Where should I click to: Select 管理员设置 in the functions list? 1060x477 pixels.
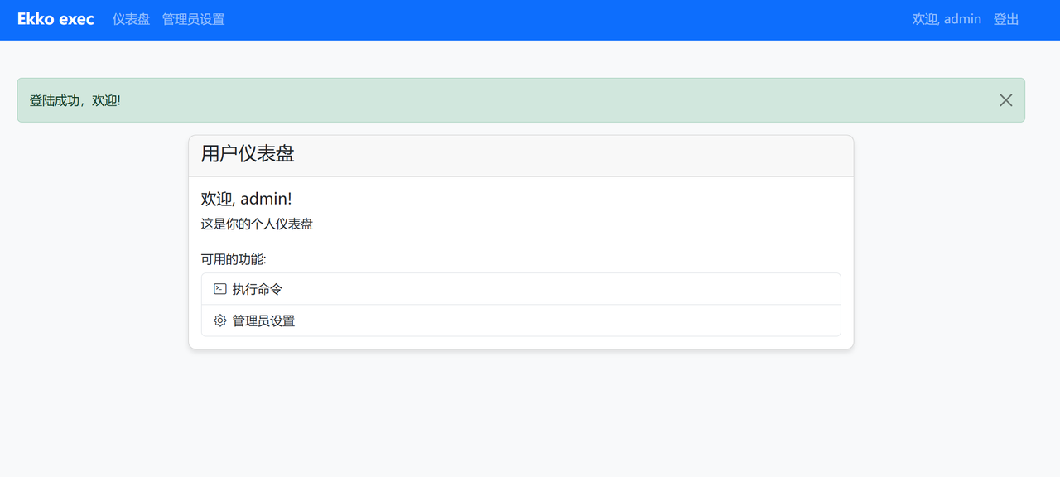(521, 320)
